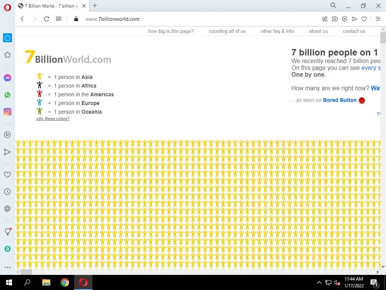Open Bookmarks star icon in sidebar
386x290 pixels.
(8, 55)
